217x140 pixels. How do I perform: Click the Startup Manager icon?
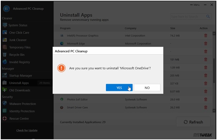click(5, 75)
